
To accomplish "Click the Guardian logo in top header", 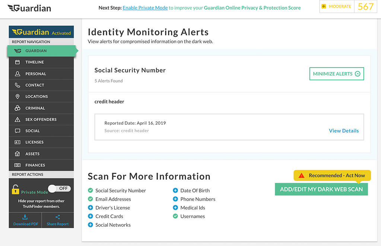I will [29, 8].
